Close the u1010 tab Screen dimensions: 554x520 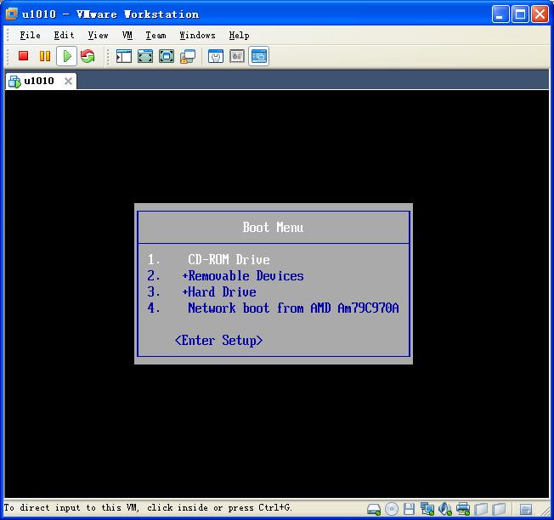[68, 82]
